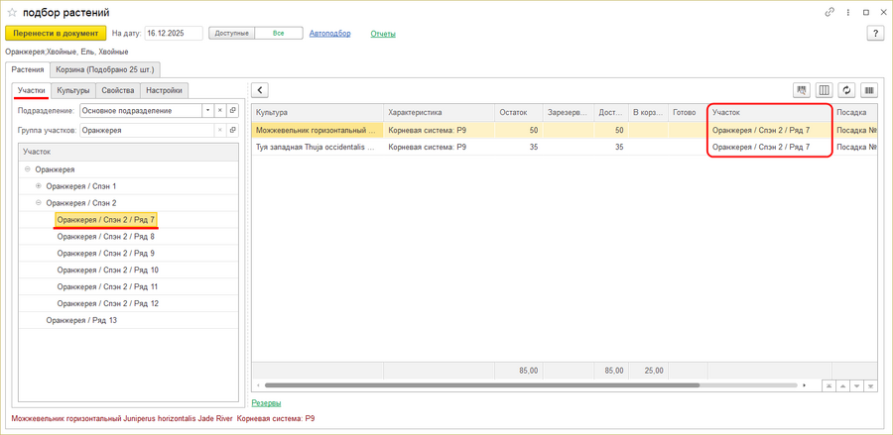The width and height of the screenshot is (893, 435).
Task: Switch the filter toggle to Доступные
Action: [232, 34]
